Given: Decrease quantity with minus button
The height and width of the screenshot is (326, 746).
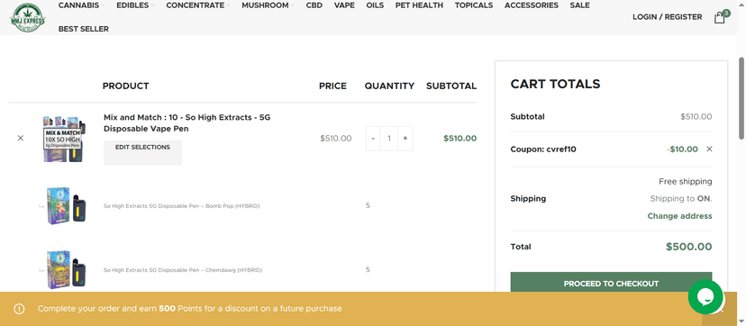Looking at the screenshot, I should click(373, 139).
